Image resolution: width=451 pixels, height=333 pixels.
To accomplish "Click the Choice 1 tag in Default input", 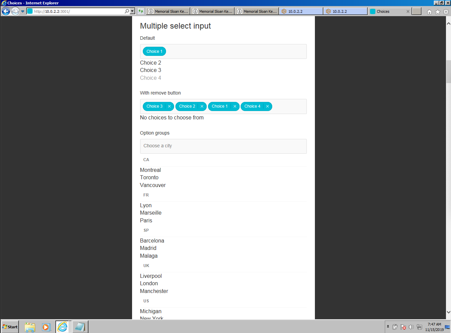I will pos(154,51).
